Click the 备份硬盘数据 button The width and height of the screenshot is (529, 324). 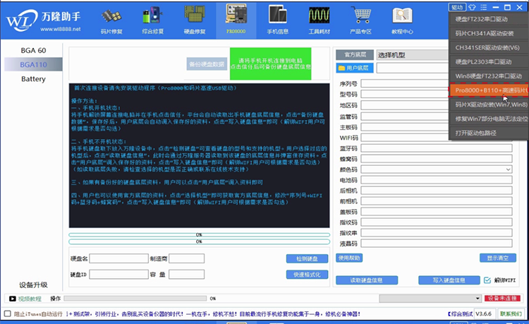click(x=207, y=64)
